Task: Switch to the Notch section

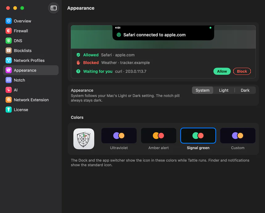Action: coord(31,80)
